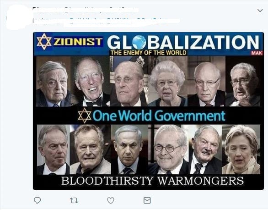Click the portrait of man wearing a bow tie

[90, 81]
